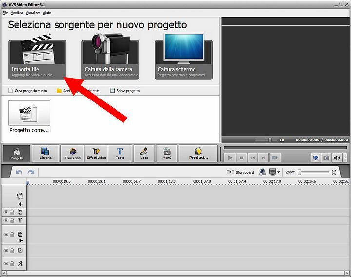Play the preview video

[x=230, y=158]
